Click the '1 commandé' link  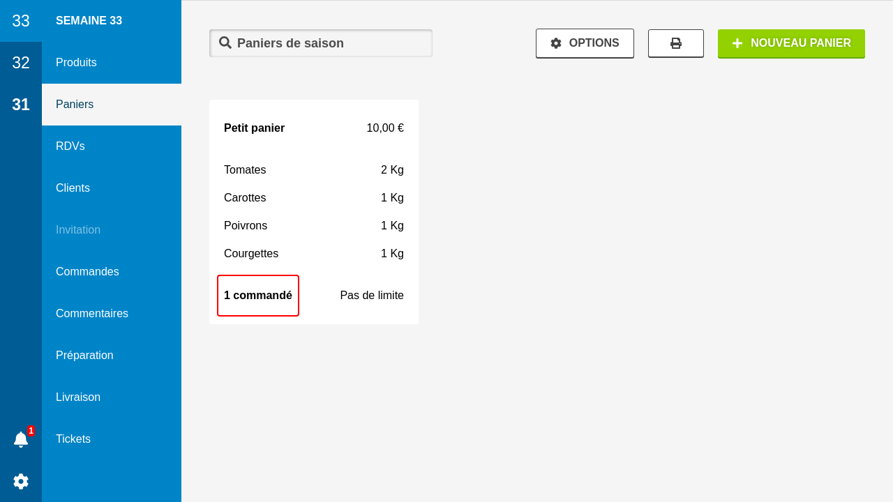(258, 296)
